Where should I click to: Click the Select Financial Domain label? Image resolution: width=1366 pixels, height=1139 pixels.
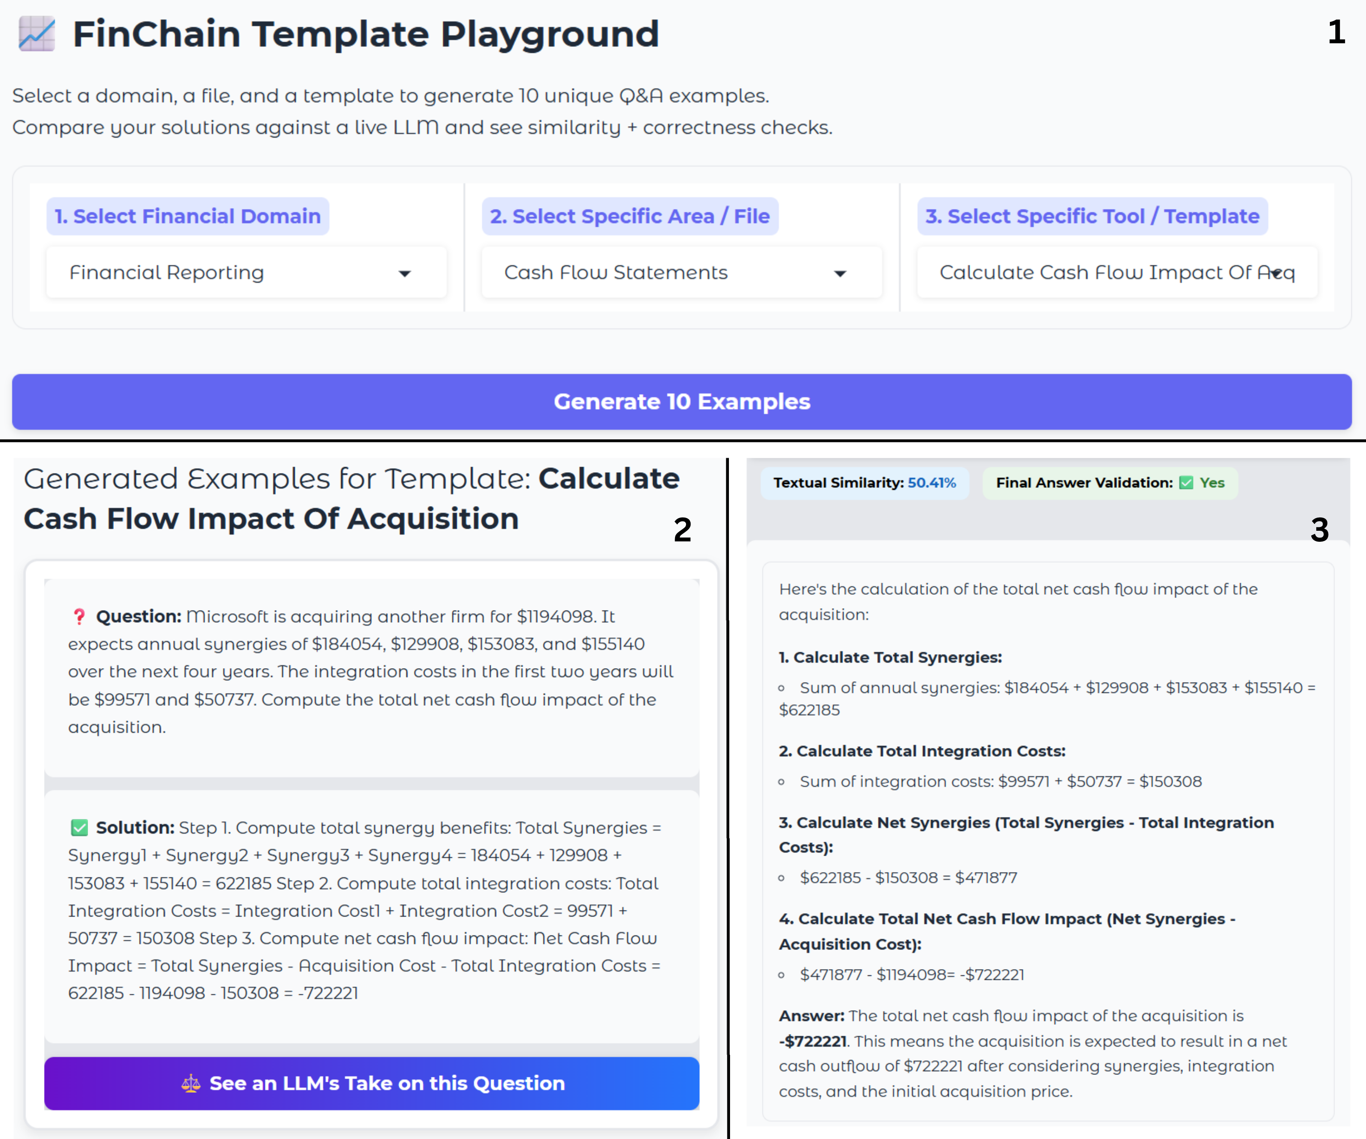coord(187,216)
